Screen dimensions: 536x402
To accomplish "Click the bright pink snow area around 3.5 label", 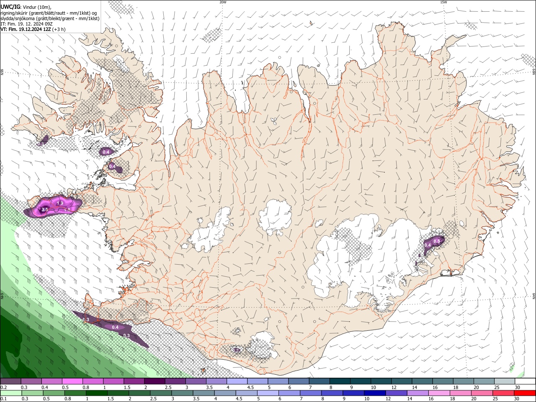I will pyautogui.click(x=52, y=207).
